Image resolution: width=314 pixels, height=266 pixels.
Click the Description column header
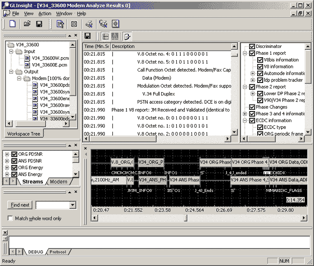click(171, 47)
